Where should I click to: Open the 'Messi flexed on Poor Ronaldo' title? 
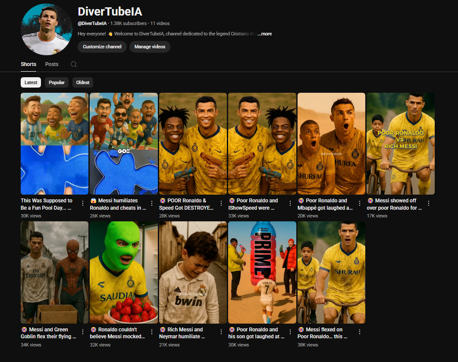coord(323,333)
